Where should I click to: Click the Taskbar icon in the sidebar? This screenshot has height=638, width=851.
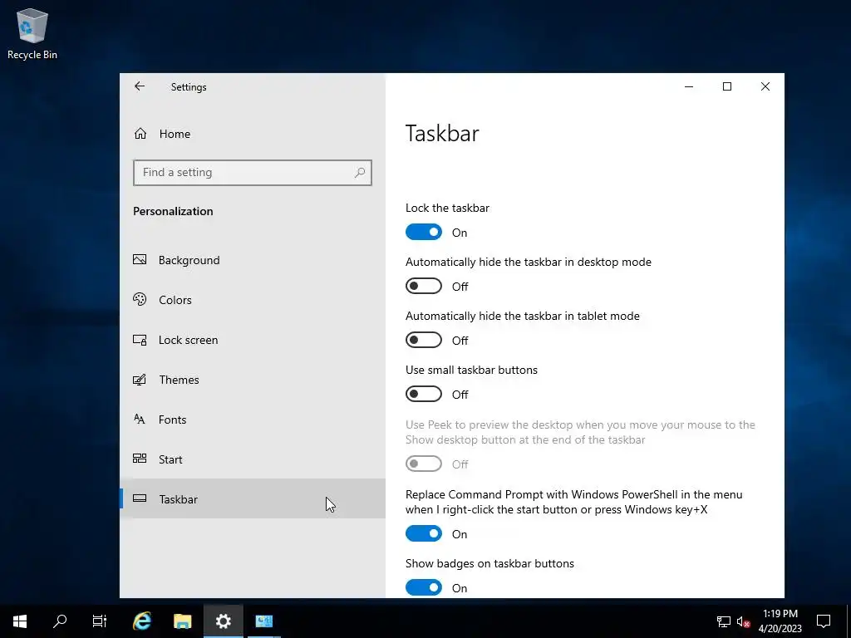140,498
